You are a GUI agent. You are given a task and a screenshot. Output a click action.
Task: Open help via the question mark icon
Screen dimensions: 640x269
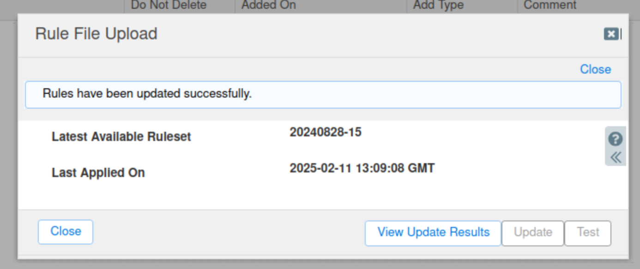(x=616, y=139)
